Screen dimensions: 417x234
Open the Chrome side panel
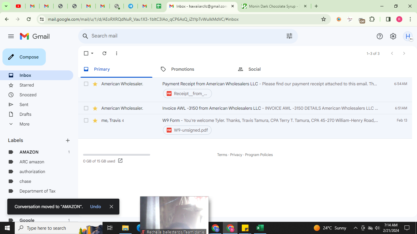(388, 19)
